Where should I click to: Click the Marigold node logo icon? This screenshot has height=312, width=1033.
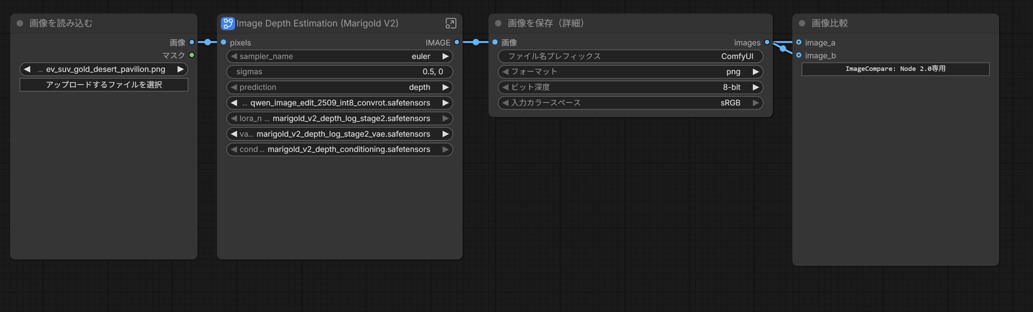click(228, 23)
